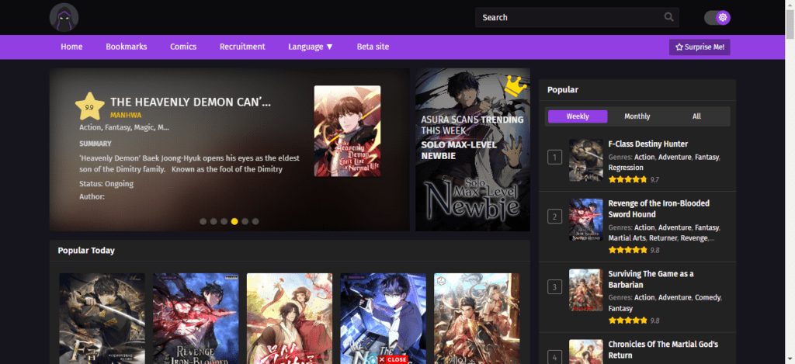
Task: Select the third carousel dot
Action: [224, 221]
